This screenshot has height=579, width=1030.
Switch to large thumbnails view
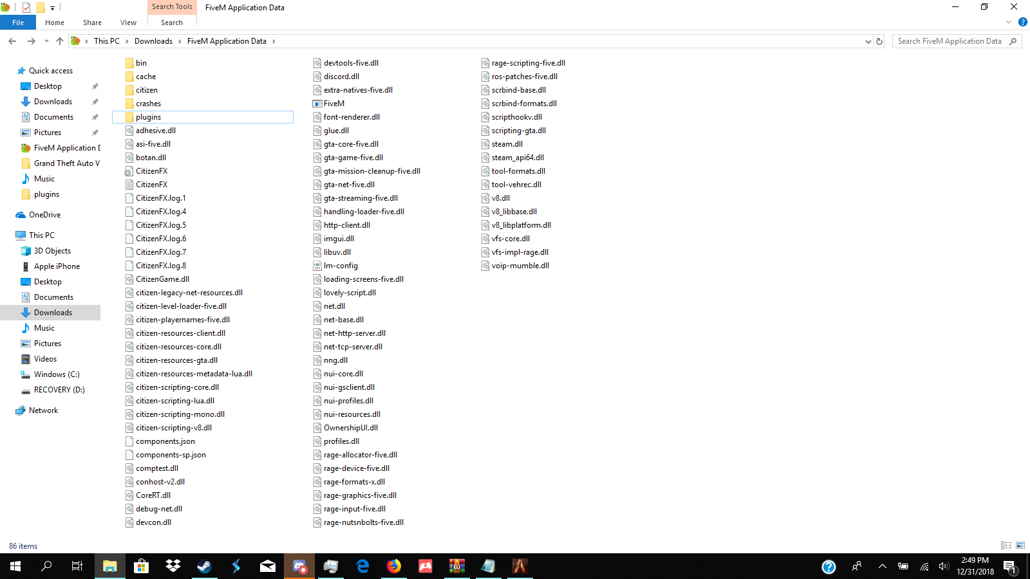pos(1020,546)
